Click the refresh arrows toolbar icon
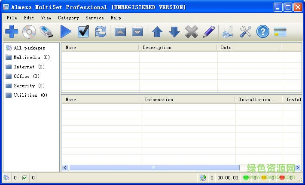 [x=101, y=32]
